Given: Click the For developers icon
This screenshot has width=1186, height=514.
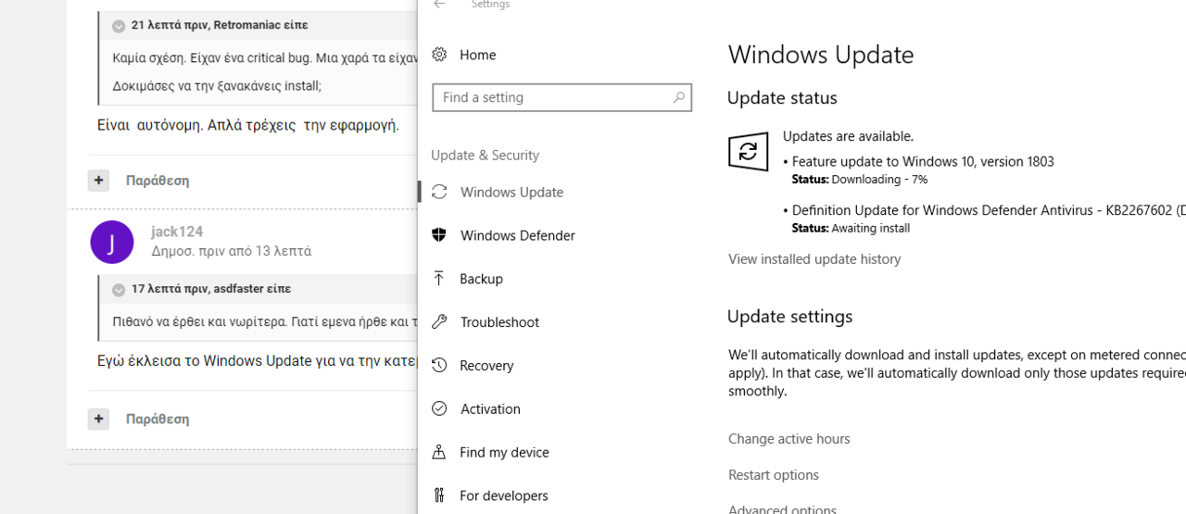Looking at the screenshot, I should [439, 495].
